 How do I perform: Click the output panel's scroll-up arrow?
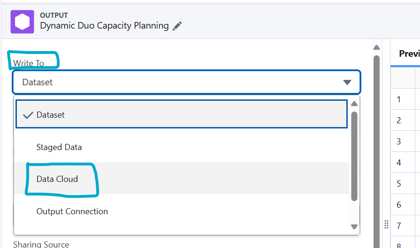(x=376, y=47)
